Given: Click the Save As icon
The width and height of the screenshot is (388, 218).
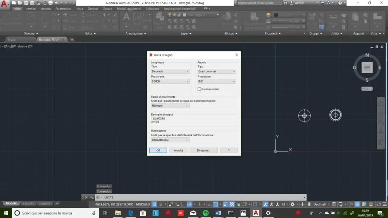Looking at the screenshot, I should coord(32,3).
